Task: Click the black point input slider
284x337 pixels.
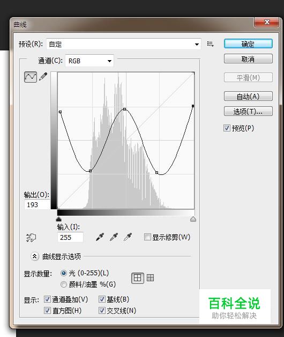Action: point(58,219)
